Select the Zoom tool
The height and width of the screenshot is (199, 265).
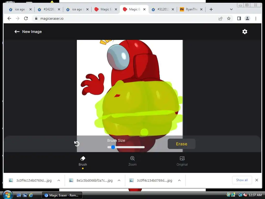132,161
